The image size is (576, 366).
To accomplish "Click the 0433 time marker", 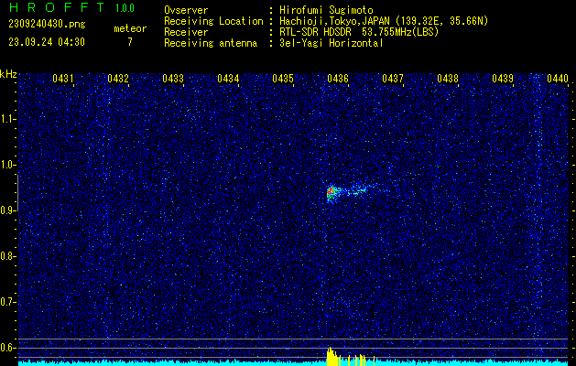I will point(173,80).
